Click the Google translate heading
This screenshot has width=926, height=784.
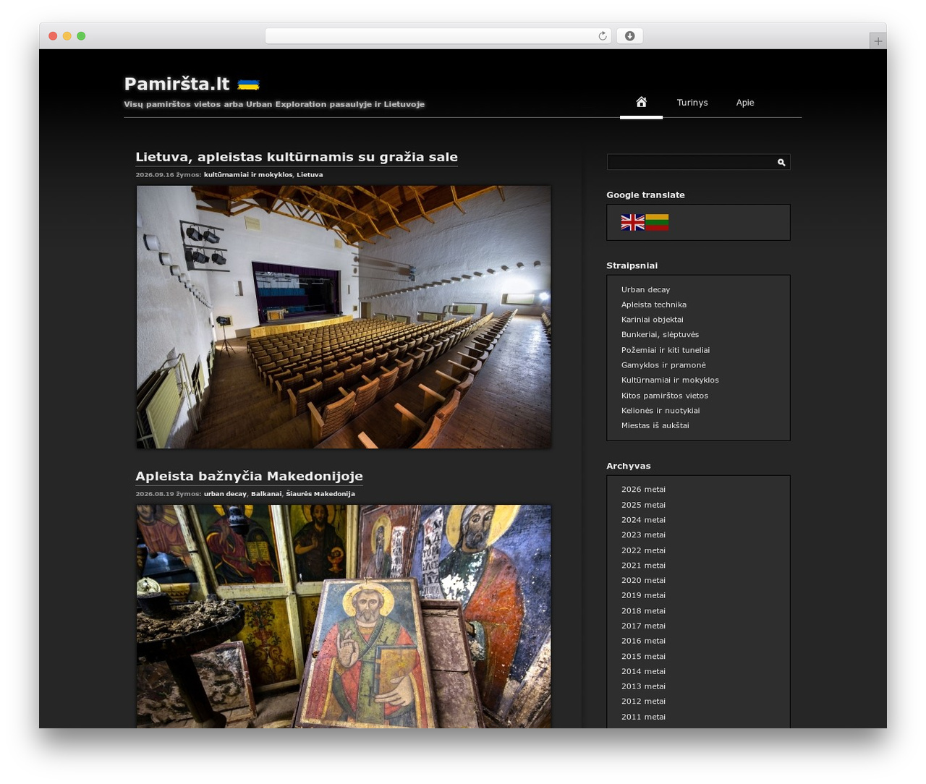645,195
